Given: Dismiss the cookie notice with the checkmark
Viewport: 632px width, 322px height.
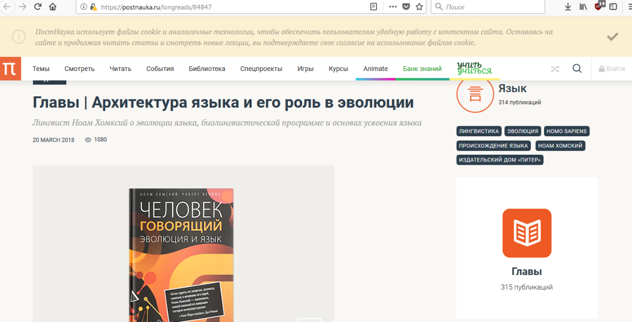Looking at the screenshot, I should click(612, 37).
